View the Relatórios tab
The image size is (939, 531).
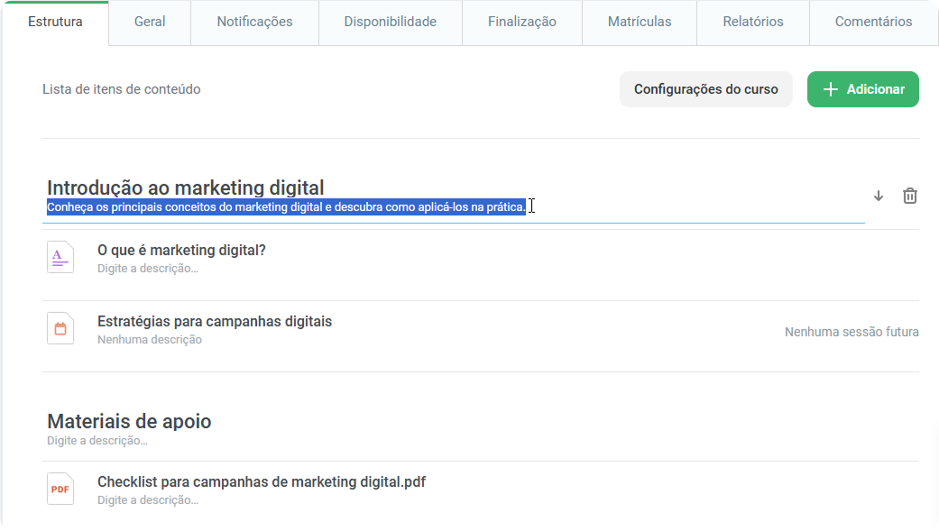[x=753, y=22]
